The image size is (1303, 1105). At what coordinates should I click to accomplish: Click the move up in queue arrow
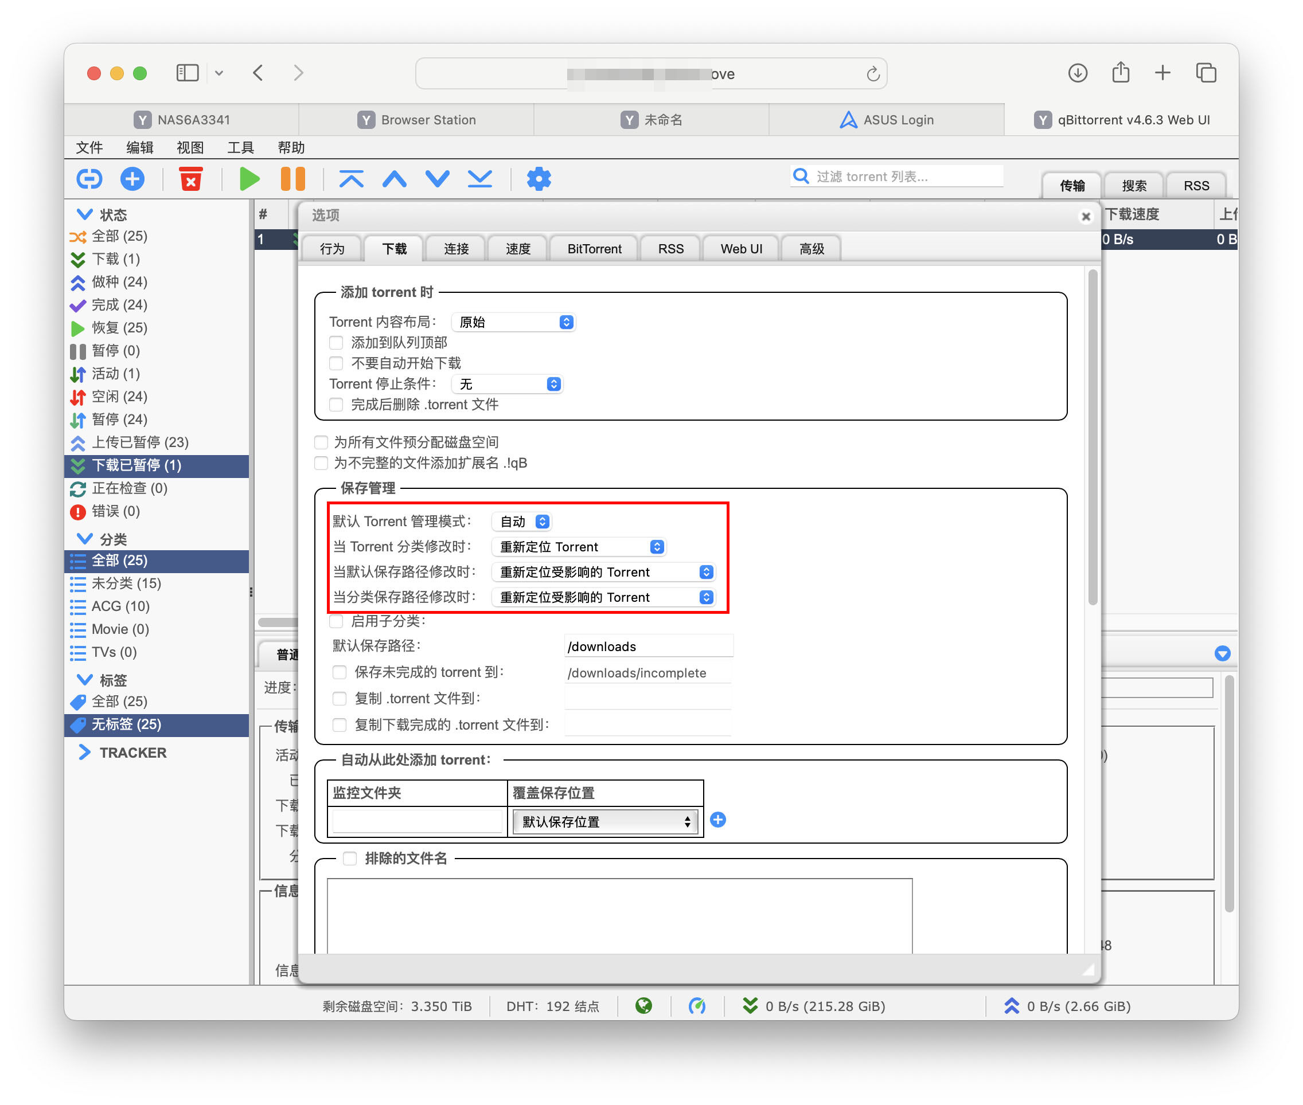[x=394, y=179]
